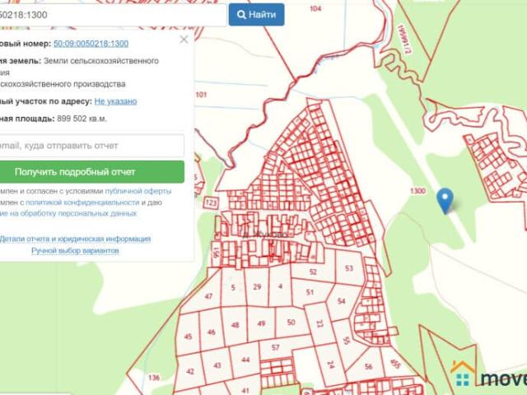Viewport: 527px width, 395px height.
Task: Open cadastral number link 50:09:0050218:1300
Action: pyautogui.click(x=91, y=44)
